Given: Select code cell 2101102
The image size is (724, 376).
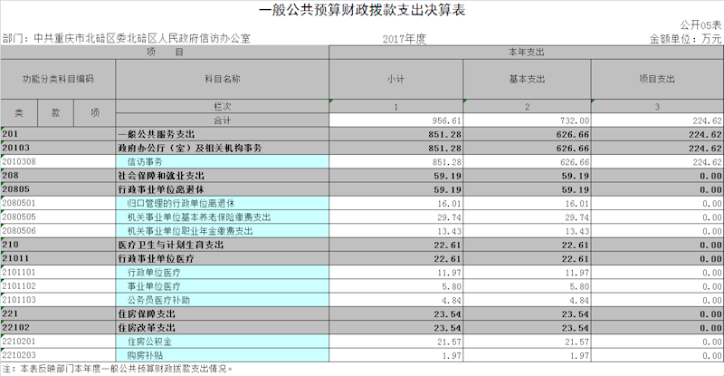Looking at the screenshot, I should pyautogui.click(x=58, y=285).
